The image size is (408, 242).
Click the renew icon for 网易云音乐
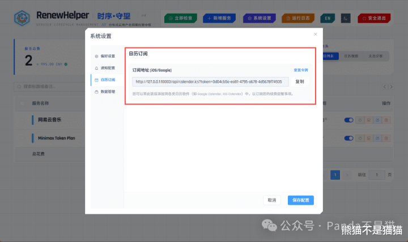tap(360, 120)
